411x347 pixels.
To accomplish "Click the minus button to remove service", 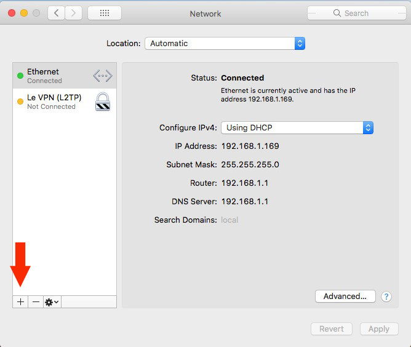I will click(36, 302).
